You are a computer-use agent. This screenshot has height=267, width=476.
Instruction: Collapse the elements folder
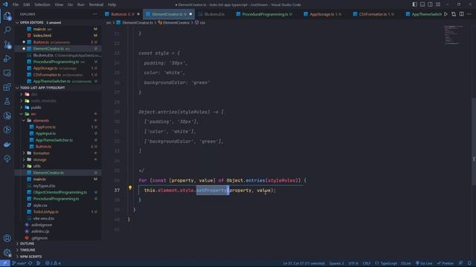[41, 120]
